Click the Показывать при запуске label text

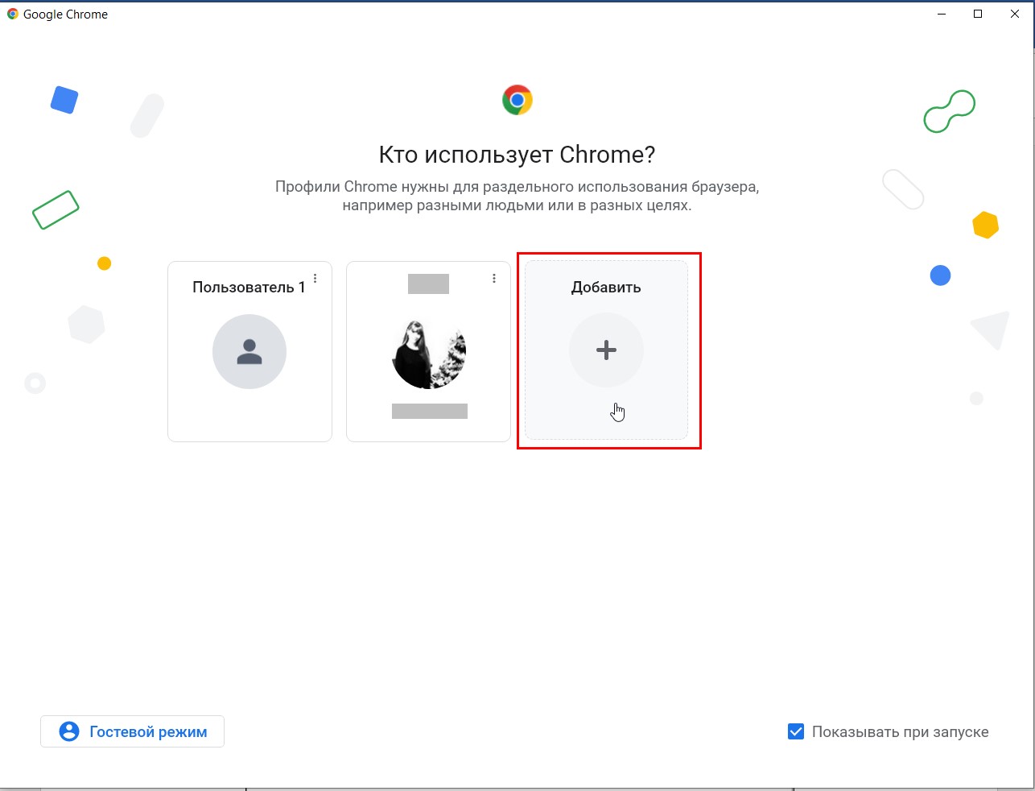(900, 731)
